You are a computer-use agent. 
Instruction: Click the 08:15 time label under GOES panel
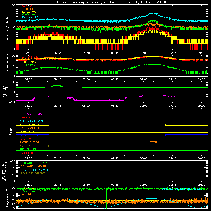tap(57, 106)
